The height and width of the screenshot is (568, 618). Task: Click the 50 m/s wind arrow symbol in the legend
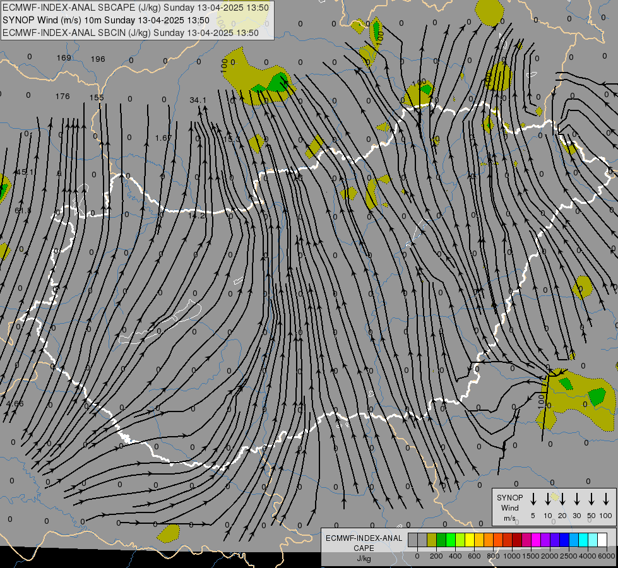tap(591, 499)
